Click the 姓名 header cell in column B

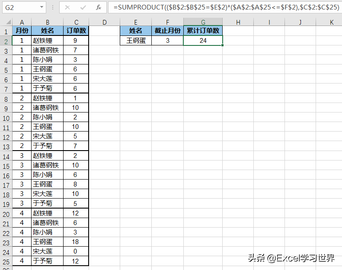pos(47,31)
